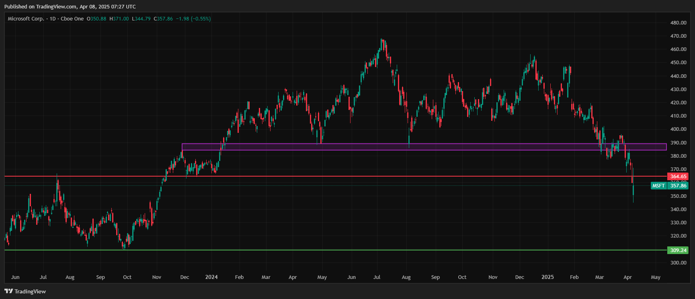Image resolution: width=695 pixels, height=299 pixels.
Task: Click the 480.00 price axis label
Action: tap(679, 23)
